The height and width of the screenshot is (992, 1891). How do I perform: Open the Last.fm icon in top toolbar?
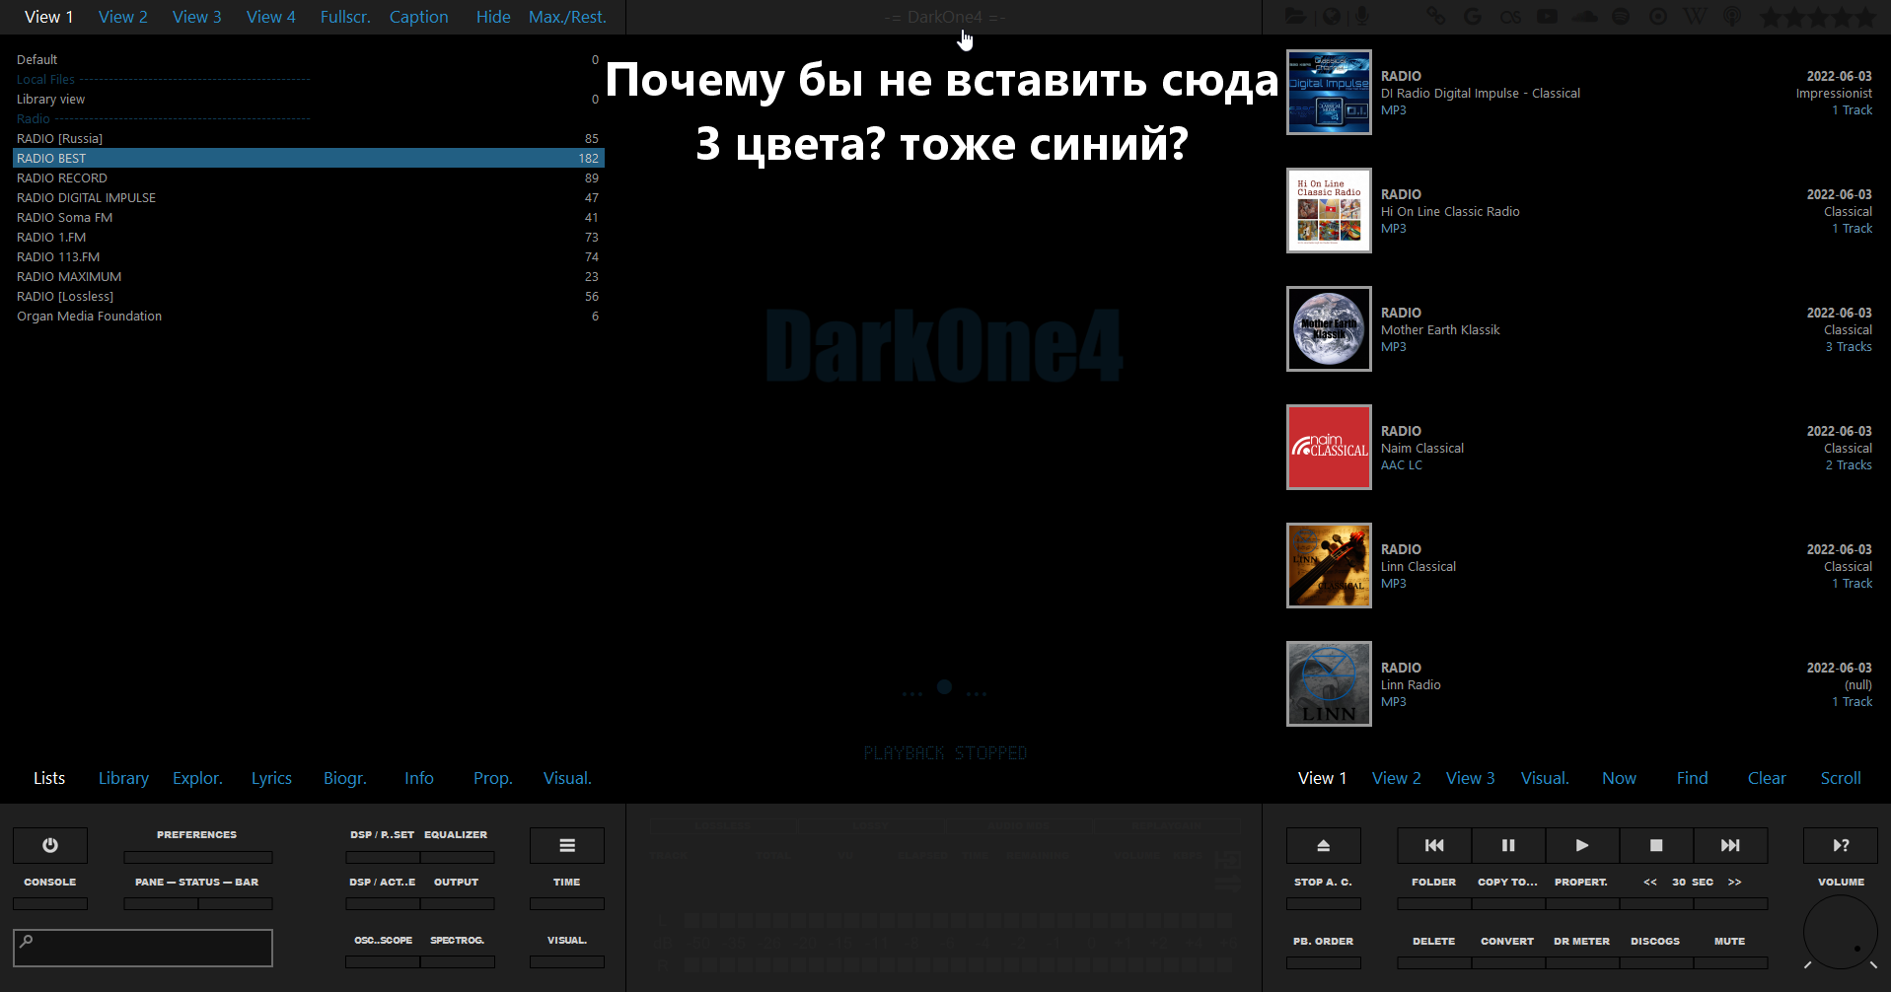1510,17
